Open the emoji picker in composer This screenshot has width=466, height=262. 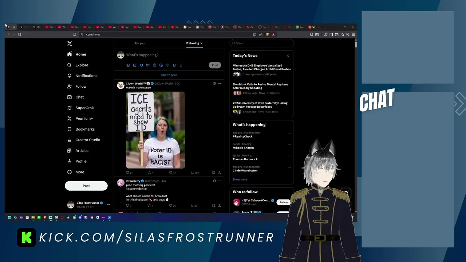pos(154,65)
